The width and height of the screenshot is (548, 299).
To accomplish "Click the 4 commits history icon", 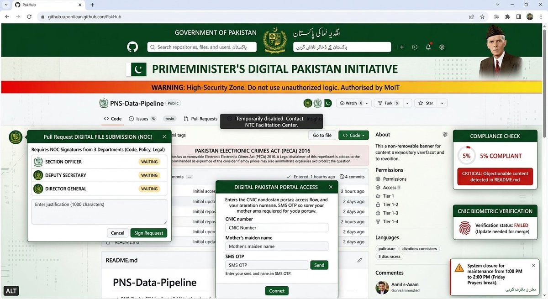I will tap(342, 177).
